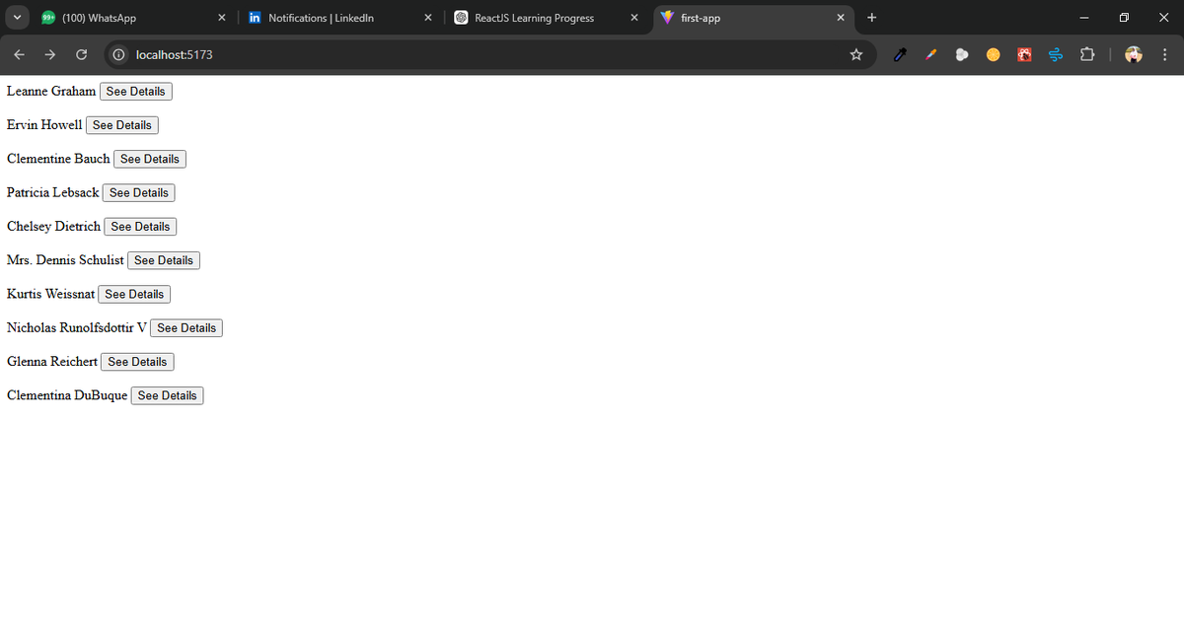Switch to ReactJS Learning Progress tab

548,18
